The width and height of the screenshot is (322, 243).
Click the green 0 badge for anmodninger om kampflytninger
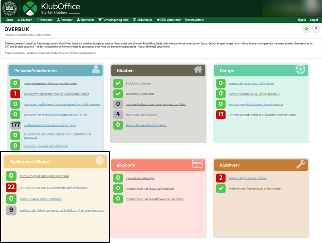pos(221,83)
